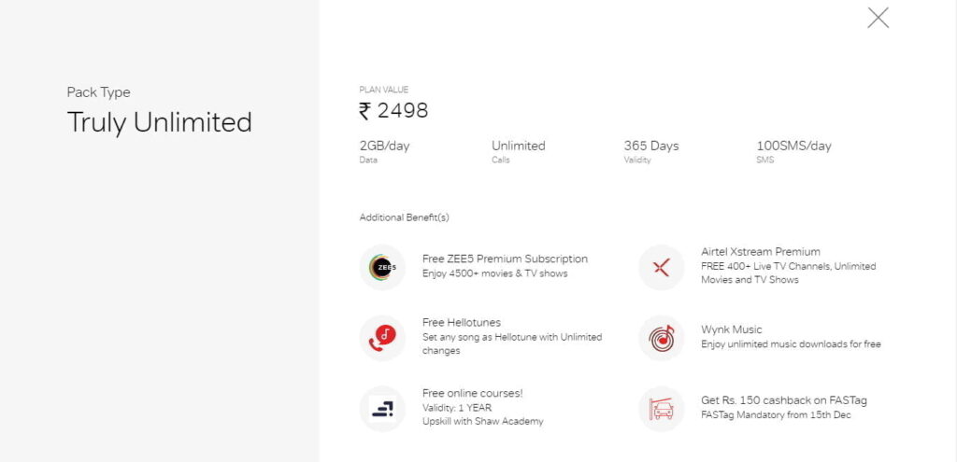The height and width of the screenshot is (462, 957).
Task: Click the FASTag car toll icon
Action: [x=662, y=409]
